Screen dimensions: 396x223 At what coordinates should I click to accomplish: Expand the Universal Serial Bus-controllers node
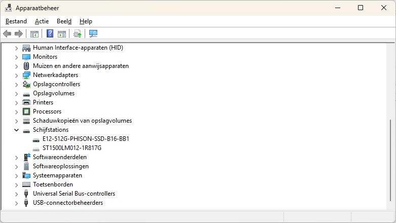(x=16, y=194)
